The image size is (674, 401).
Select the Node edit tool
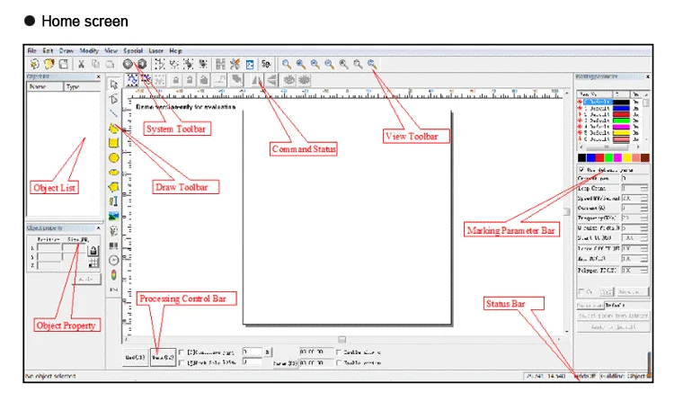[x=113, y=100]
